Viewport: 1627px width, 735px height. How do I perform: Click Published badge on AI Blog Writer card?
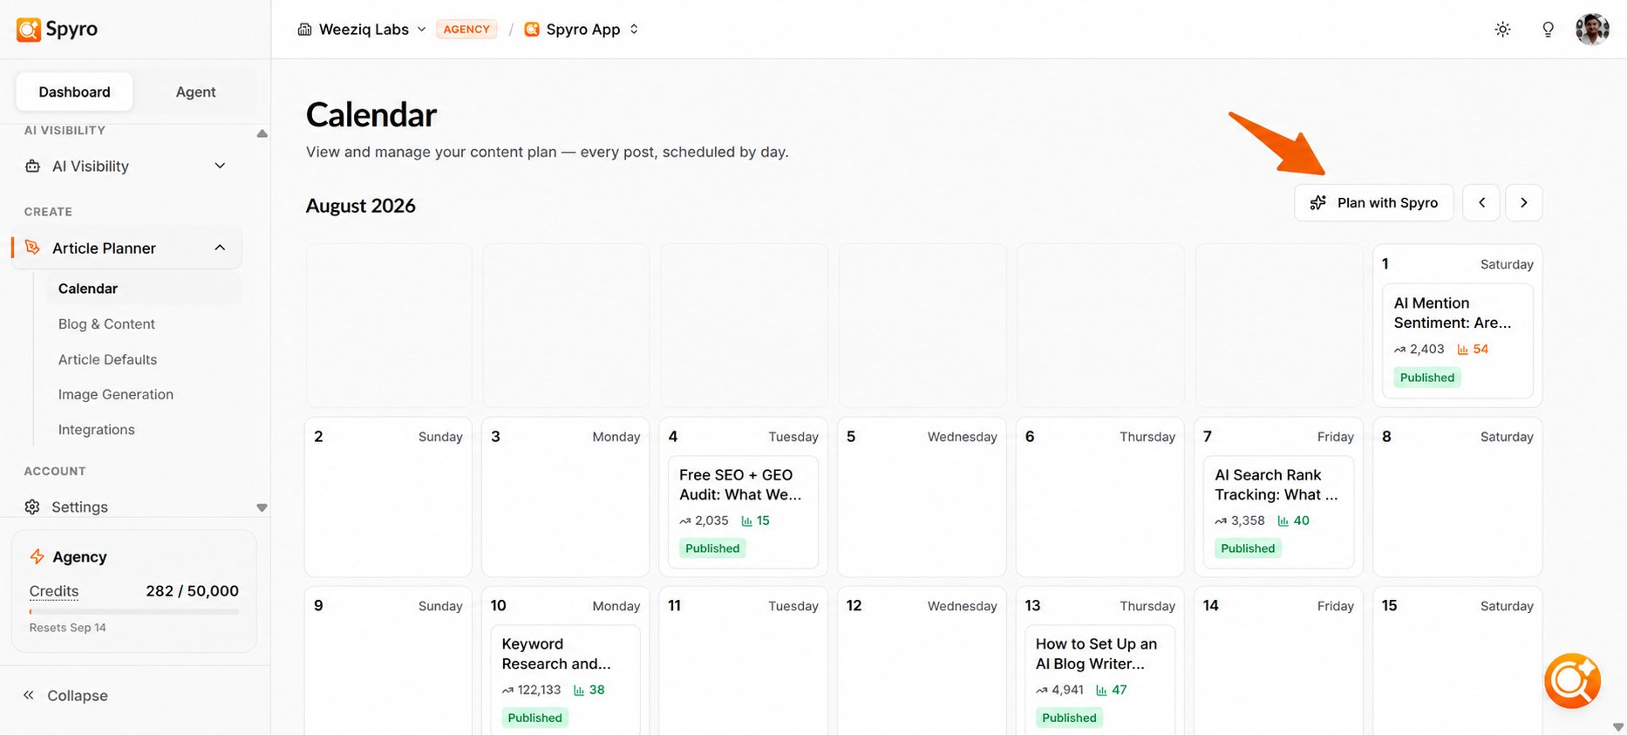coord(1069,718)
